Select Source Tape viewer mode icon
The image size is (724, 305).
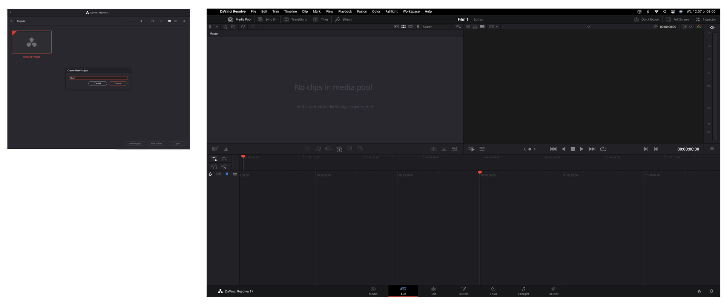475,27
